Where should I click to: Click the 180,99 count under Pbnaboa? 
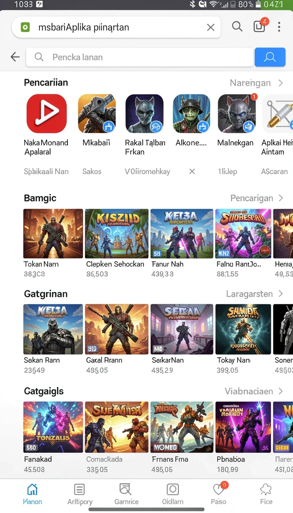(227, 469)
